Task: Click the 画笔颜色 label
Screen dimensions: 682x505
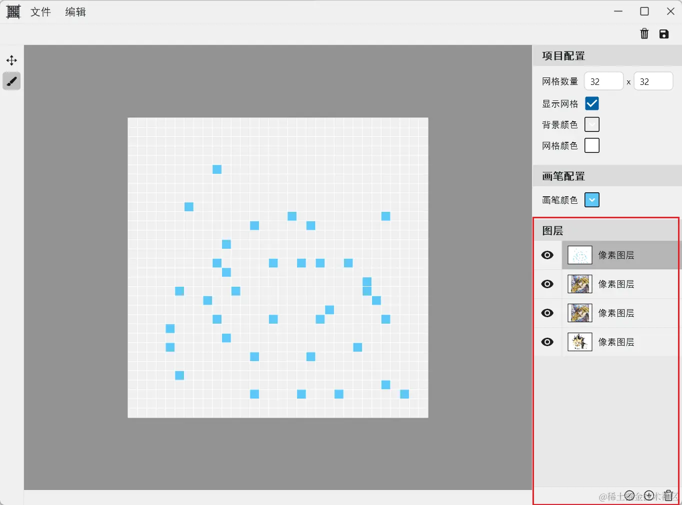Action: click(560, 200)
